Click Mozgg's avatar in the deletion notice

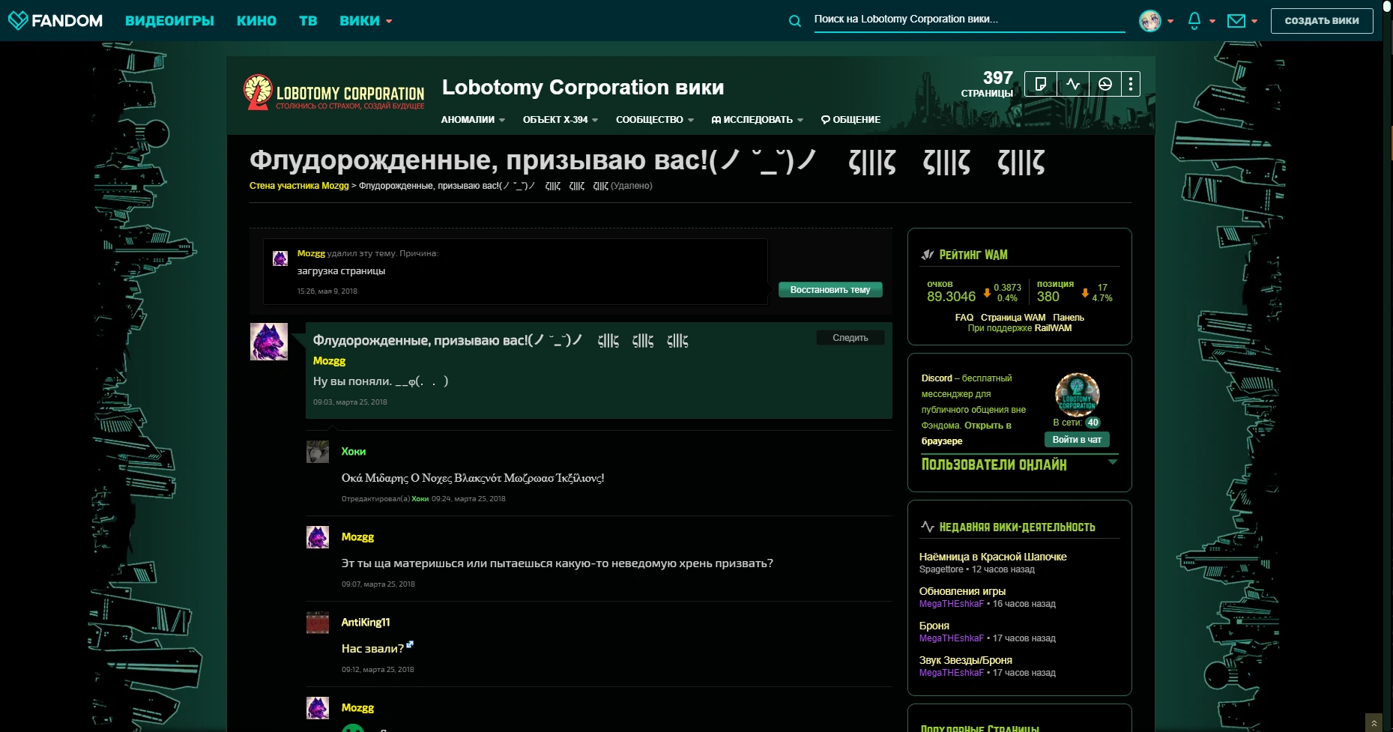point(280,258)
